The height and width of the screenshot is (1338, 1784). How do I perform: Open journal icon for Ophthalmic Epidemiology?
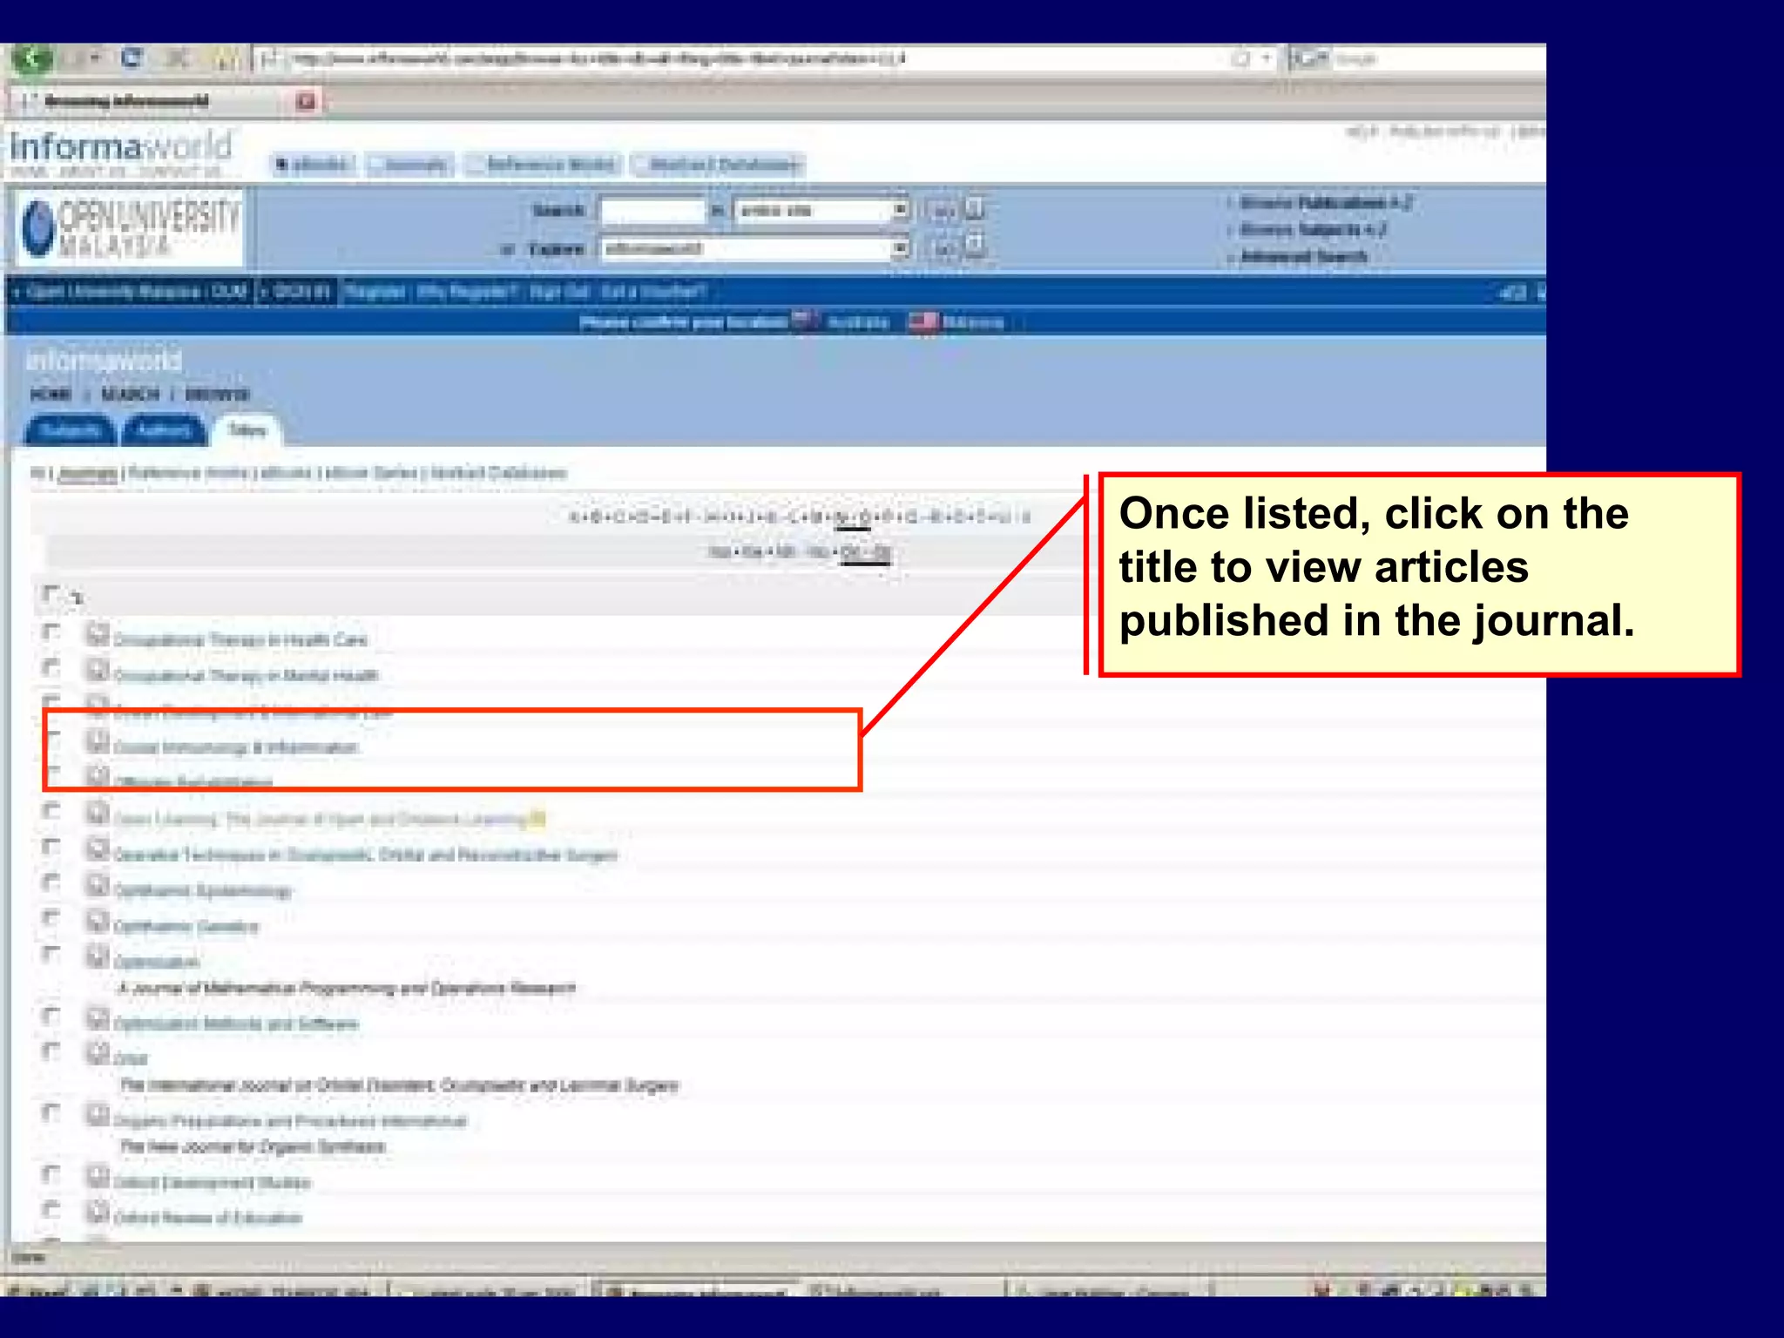click(98, 885)
